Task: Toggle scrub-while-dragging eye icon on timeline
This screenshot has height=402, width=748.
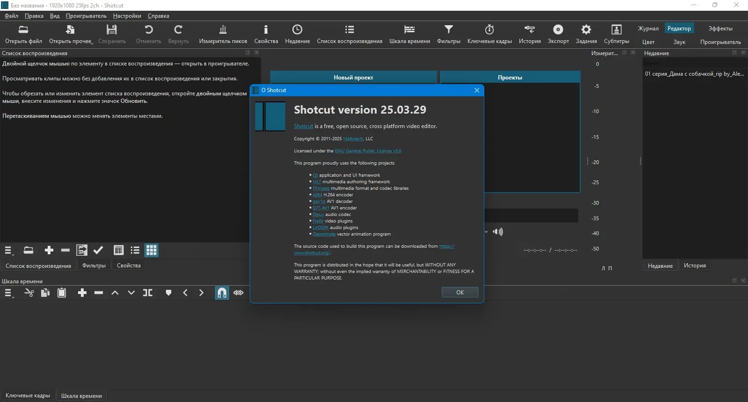Action: (x=238, y=293)
